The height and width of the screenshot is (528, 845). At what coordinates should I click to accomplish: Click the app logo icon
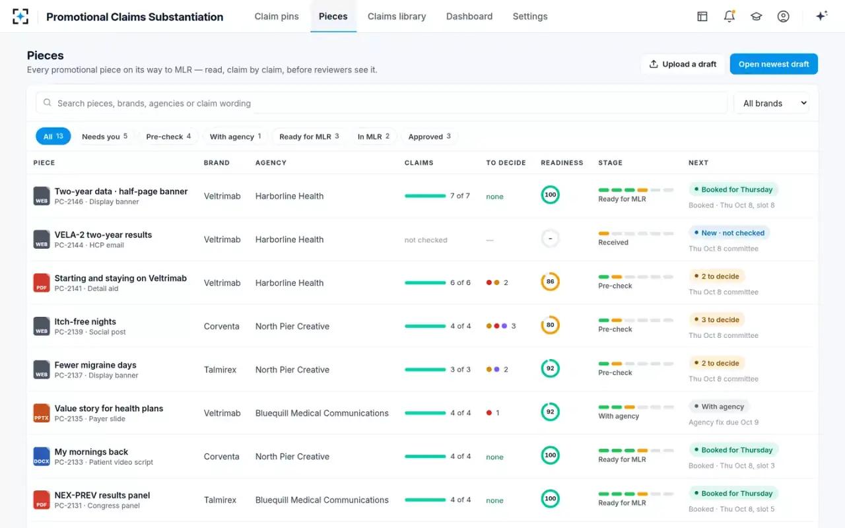point(20,16)
